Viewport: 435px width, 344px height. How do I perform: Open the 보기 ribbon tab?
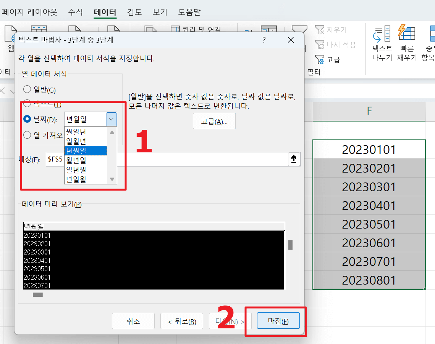tap(160, 12)
